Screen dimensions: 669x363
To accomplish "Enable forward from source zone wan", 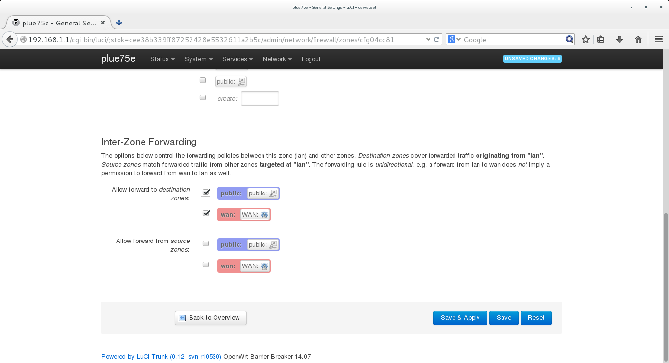I will pos(206,265).
